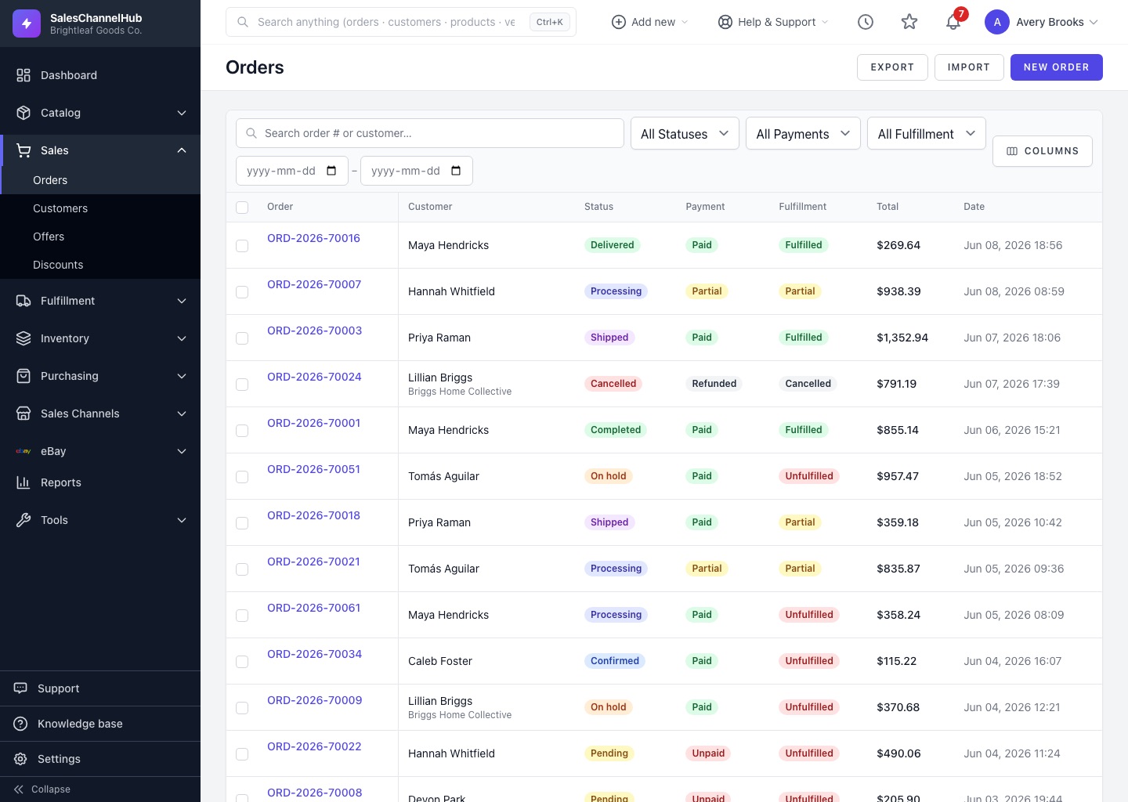Click the SalesChannelHub lightning logo icon
Image resolution: width=1128 pixels, height=802 pixels.
click(27, 23)
